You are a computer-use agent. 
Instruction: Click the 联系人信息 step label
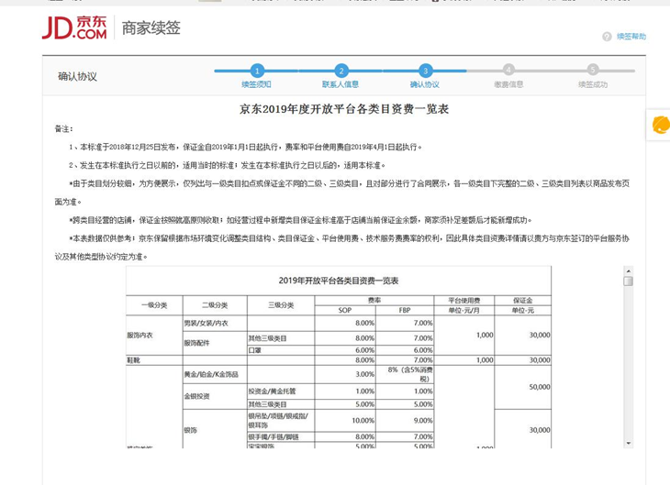tap(341, 84)
